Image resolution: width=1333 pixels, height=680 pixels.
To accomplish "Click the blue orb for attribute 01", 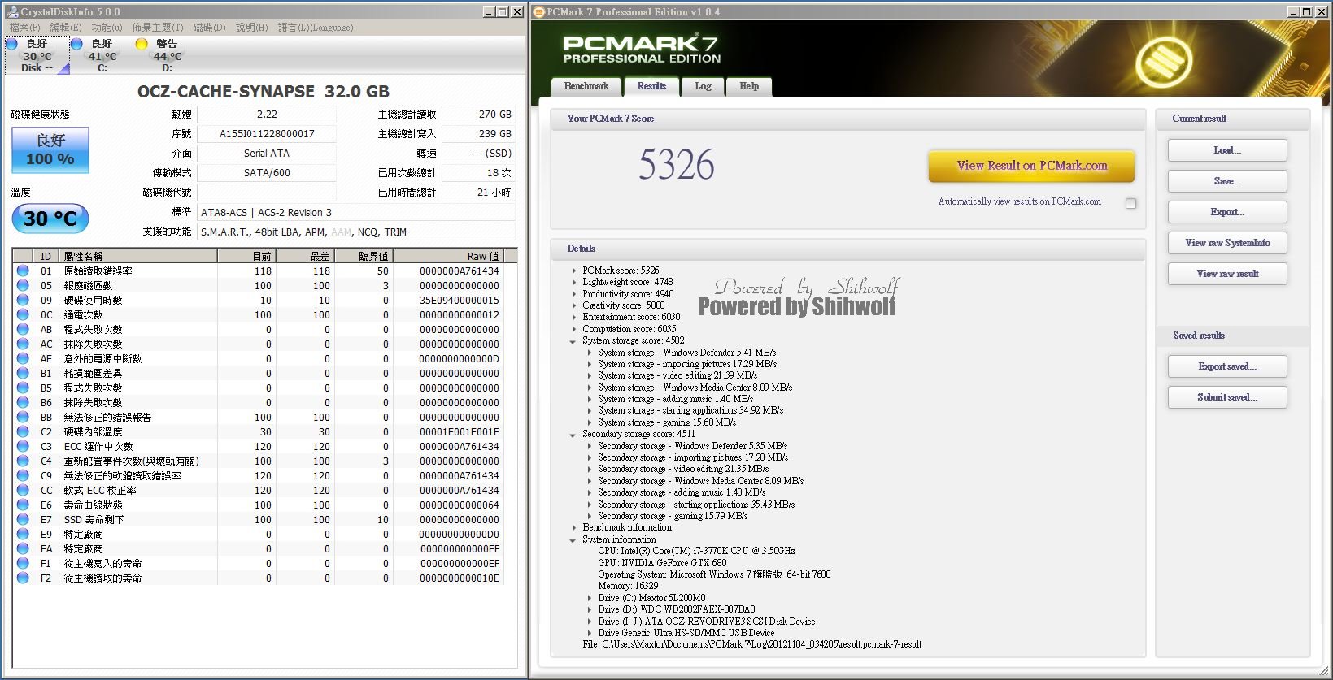I will tap(23, 271).
